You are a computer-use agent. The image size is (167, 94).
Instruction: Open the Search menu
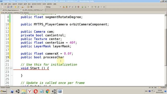click(15, 4)
